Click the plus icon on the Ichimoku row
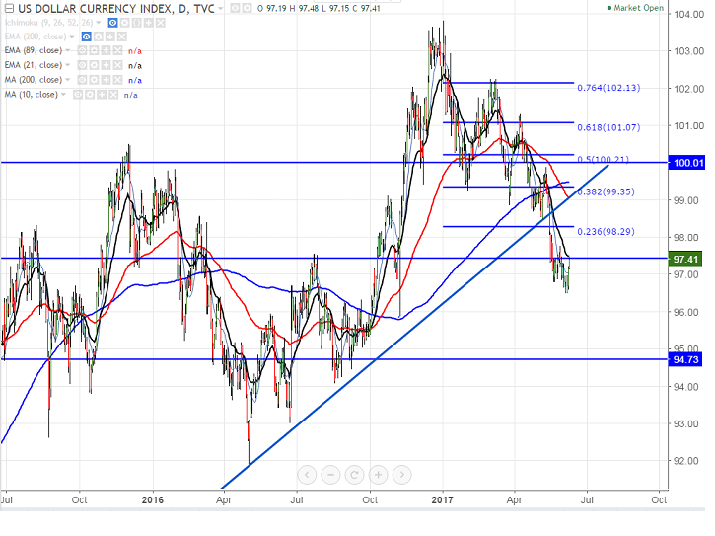This screenshot has width=715, height=536. point(148,23)
